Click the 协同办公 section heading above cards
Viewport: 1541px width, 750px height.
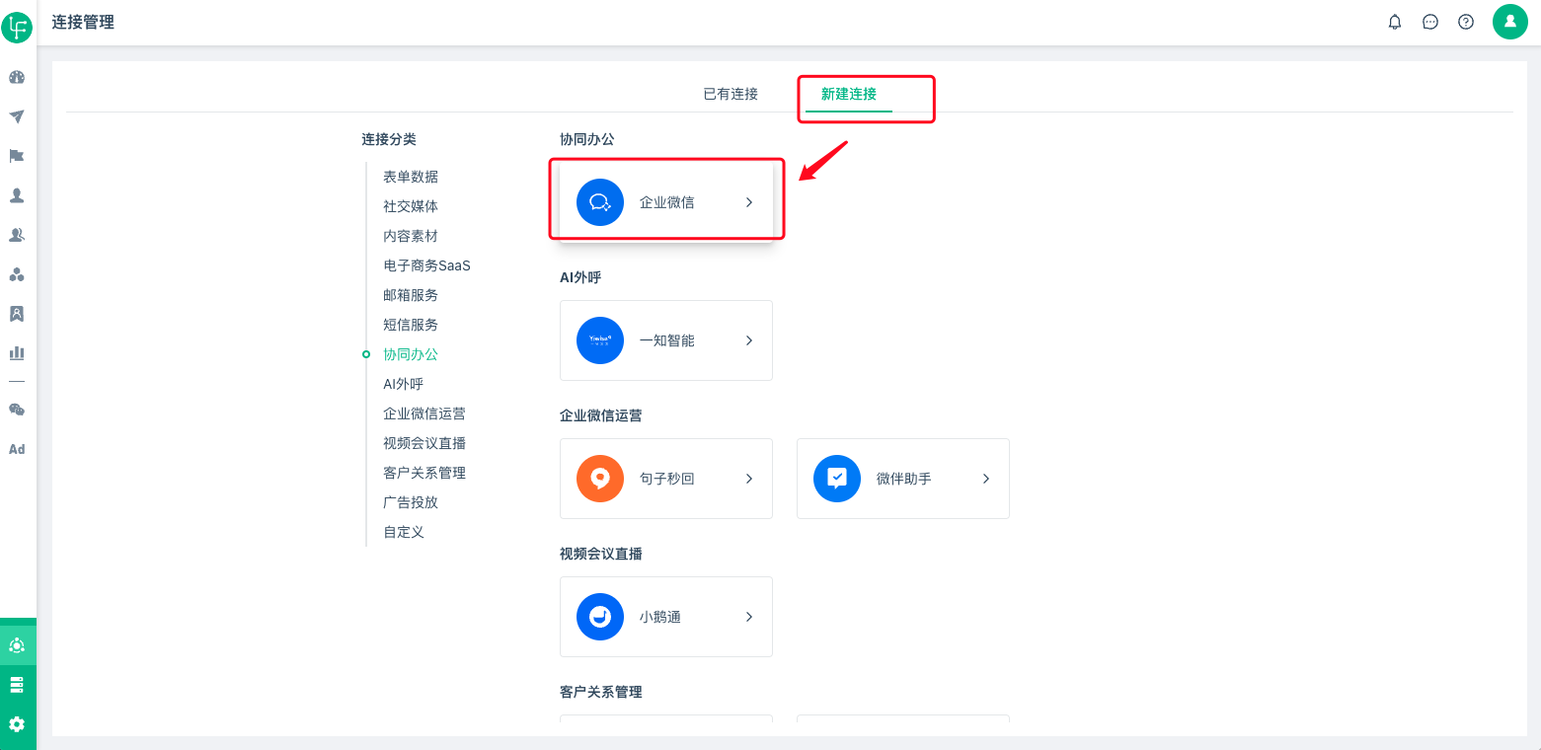coord(587,139)
